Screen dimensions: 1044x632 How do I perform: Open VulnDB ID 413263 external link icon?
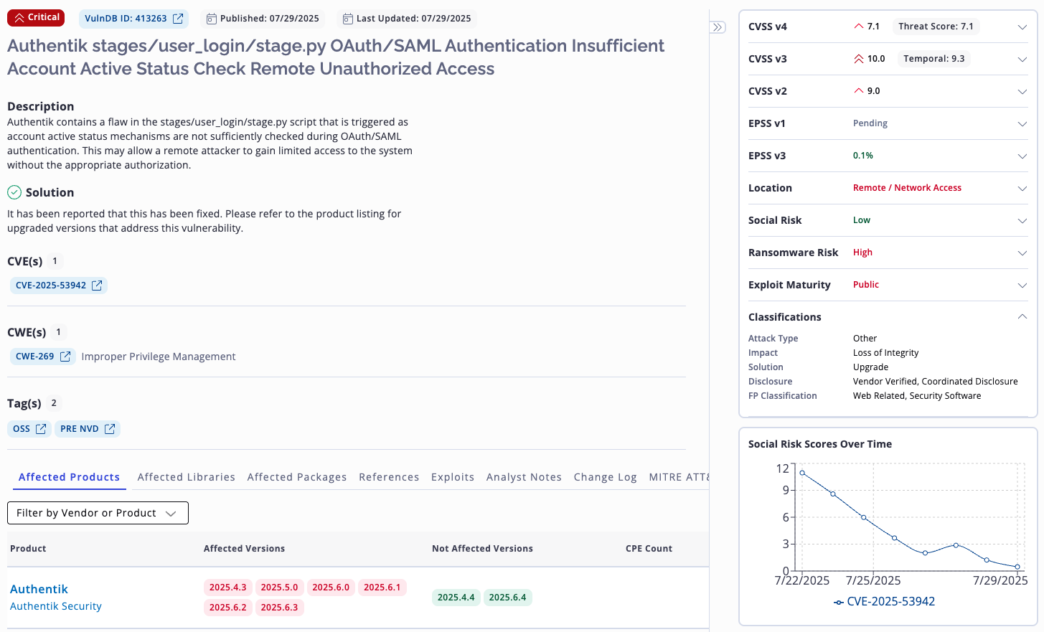click(178, 19)
